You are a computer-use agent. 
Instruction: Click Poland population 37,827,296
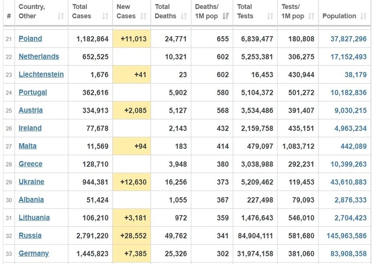(348, 39)
